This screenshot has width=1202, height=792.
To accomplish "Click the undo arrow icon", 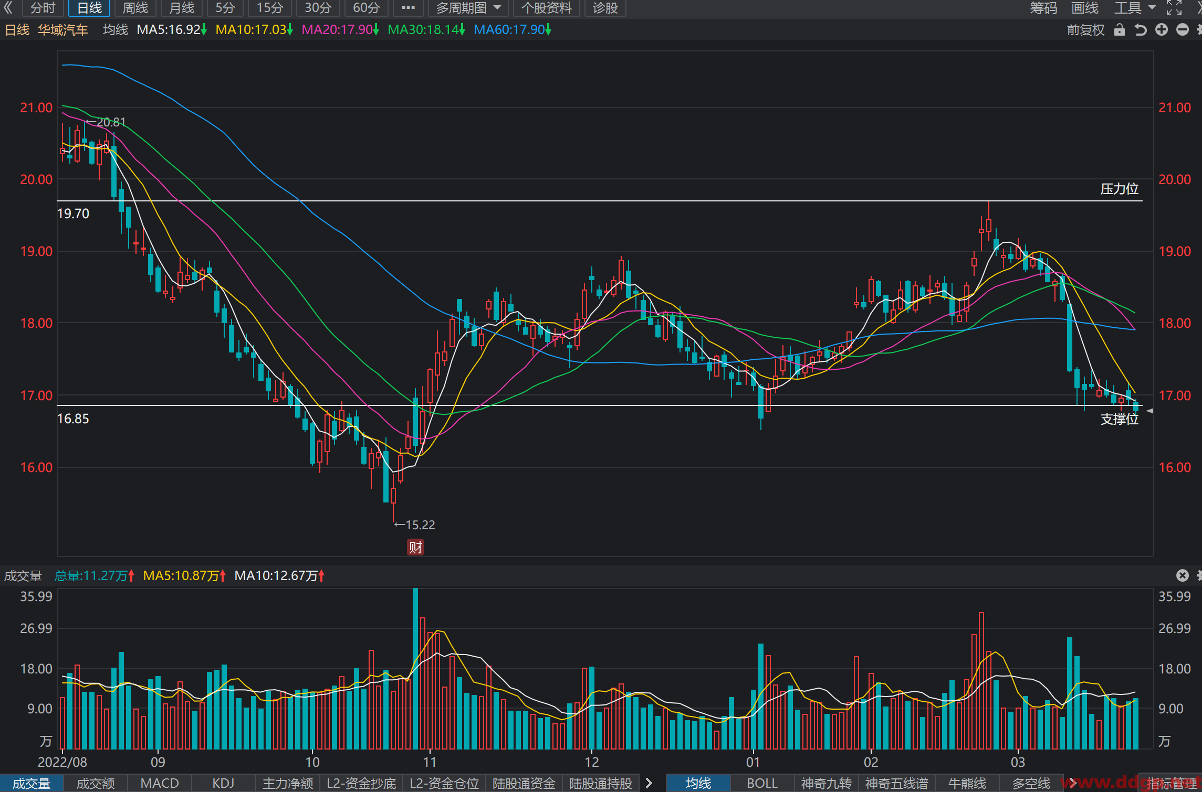I will 1140,30.
